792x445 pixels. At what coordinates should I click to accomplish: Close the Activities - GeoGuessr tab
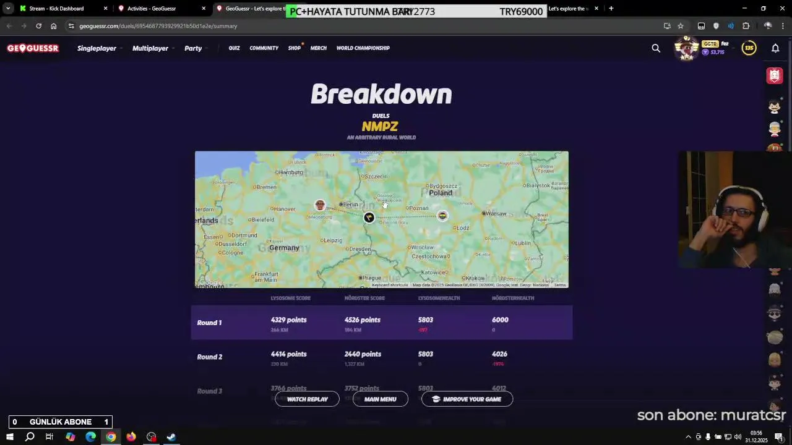point(204,9)
